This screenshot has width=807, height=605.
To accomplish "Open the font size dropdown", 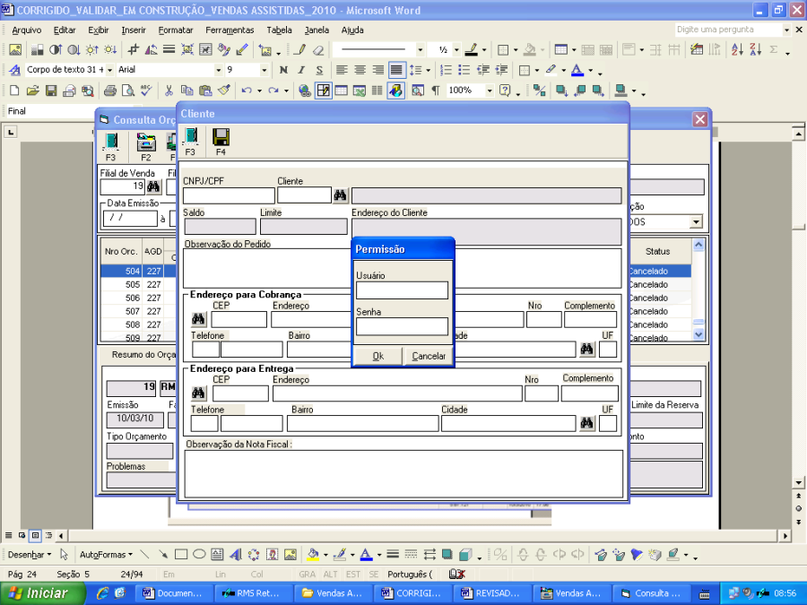I will [x=264, y=69].
